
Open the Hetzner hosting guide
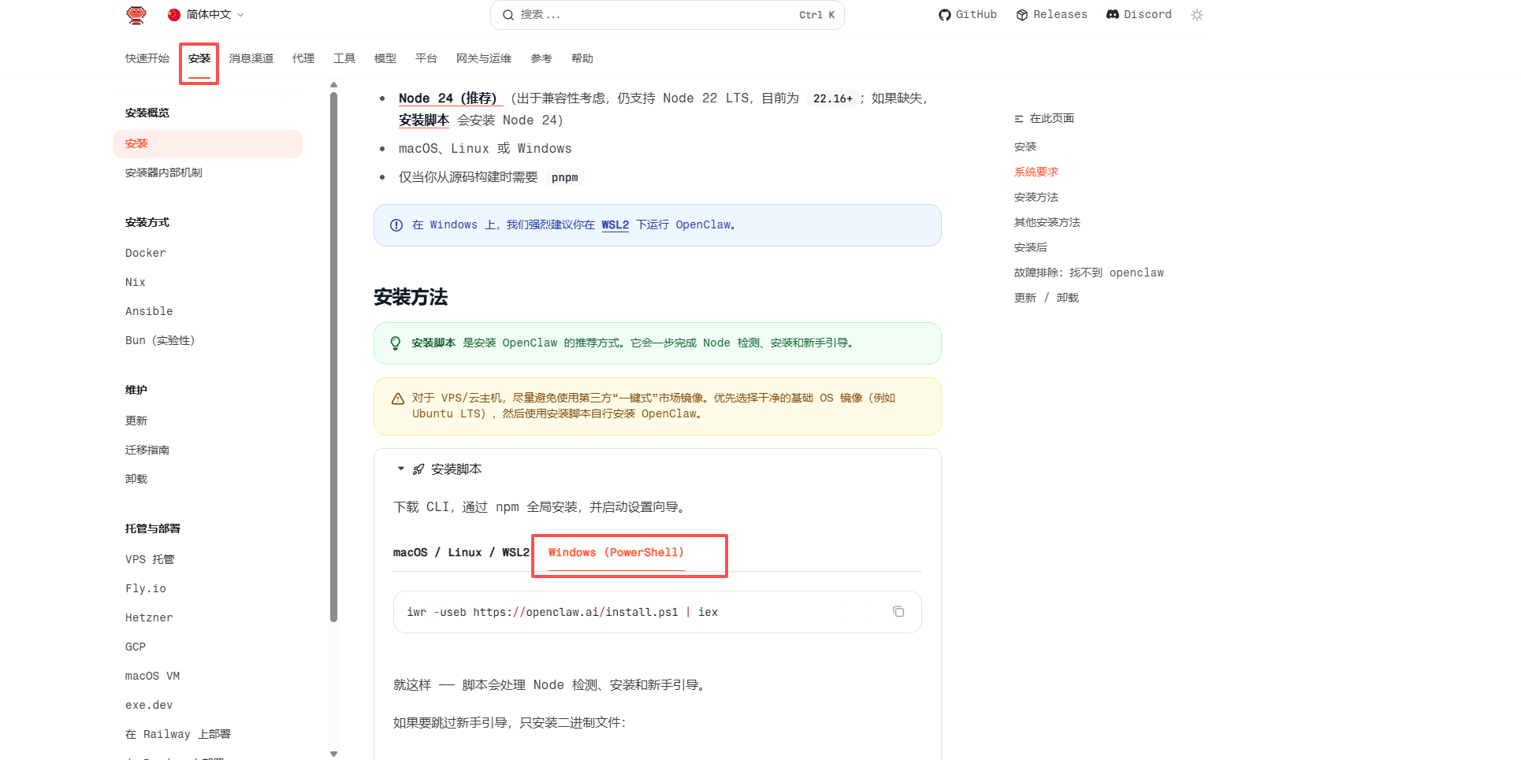[148, 617]
